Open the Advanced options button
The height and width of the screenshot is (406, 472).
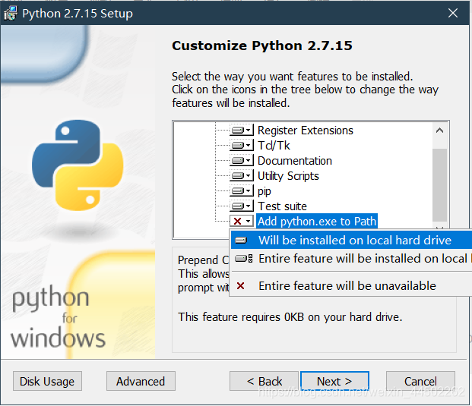coord(141,381)
